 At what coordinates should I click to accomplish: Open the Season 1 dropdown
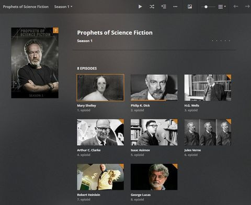pos(63,7)
